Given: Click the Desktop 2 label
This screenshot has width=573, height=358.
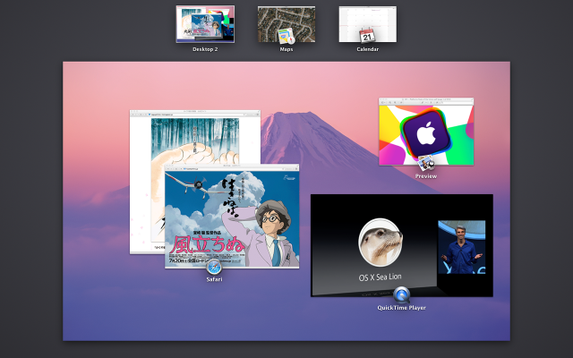Looking at the screenshot, I should tap(205, 49).
